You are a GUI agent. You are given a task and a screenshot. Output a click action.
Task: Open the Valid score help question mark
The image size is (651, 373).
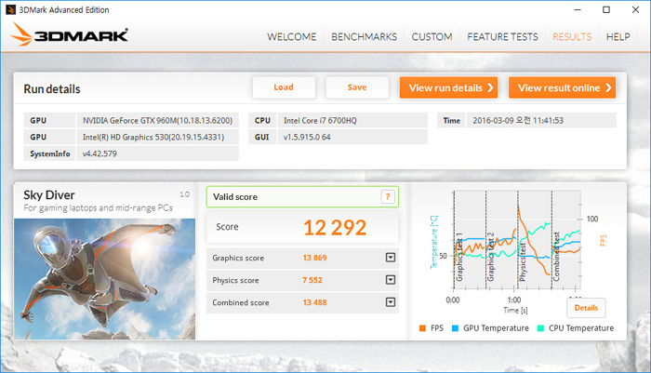388,196
